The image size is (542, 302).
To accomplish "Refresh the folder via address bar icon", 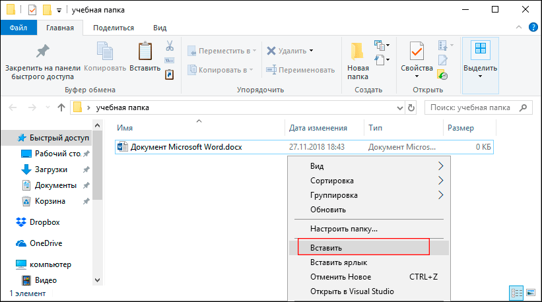I will tap(411, 107).
